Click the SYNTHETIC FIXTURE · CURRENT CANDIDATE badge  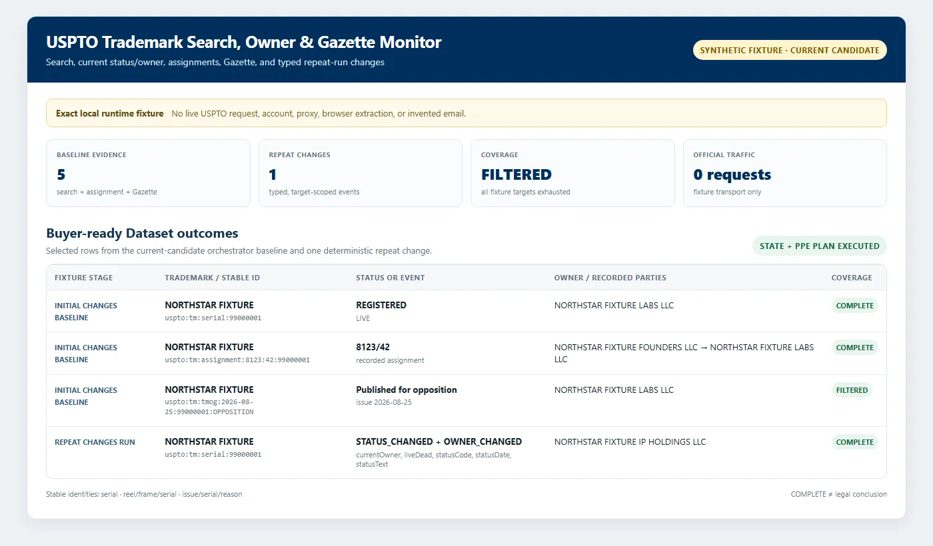pos(790,50)
